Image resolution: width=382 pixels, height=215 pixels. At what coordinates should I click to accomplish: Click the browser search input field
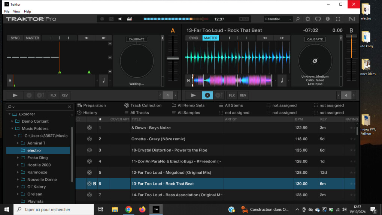pos(39,107)
